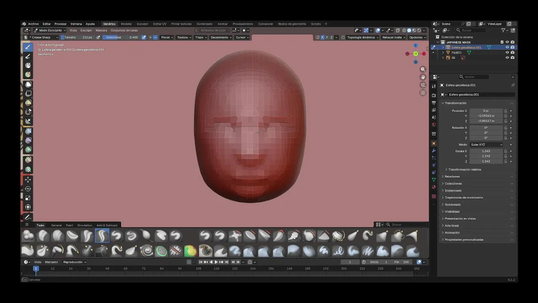Open the Euler XYZ rotation mode dropdown
This screenshot has height=303, width=538.
pos(486,144)
